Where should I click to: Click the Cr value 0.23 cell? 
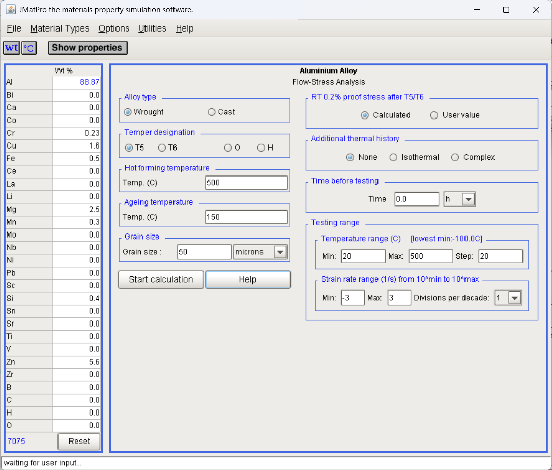[x=77, y=133]
